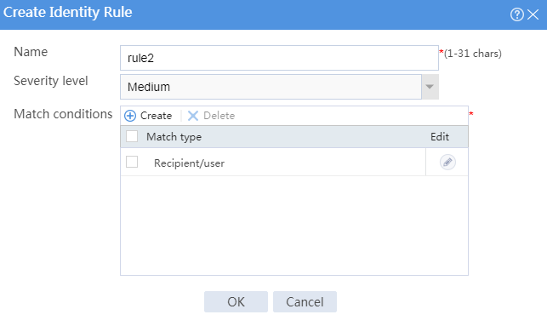The width and height of the screenshot is (547, 326).
Task: Focus the Name field containing rule2
Action: pos(279,58)
